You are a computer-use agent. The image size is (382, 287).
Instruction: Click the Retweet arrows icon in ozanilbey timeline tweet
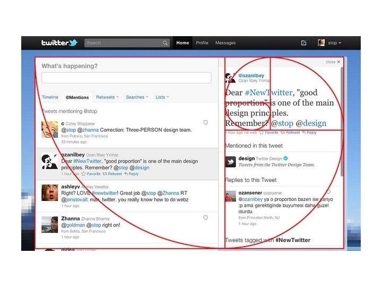(x=105, y=174)
